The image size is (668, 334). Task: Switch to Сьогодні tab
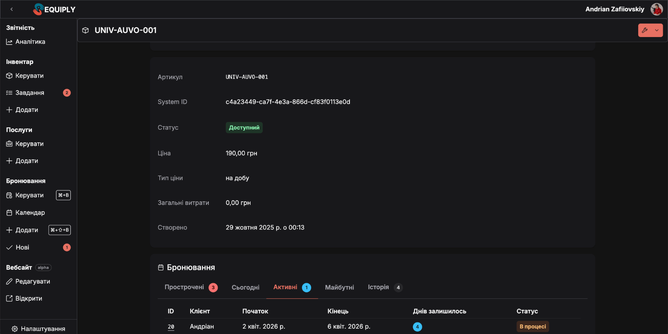click(x=245, y=287)
